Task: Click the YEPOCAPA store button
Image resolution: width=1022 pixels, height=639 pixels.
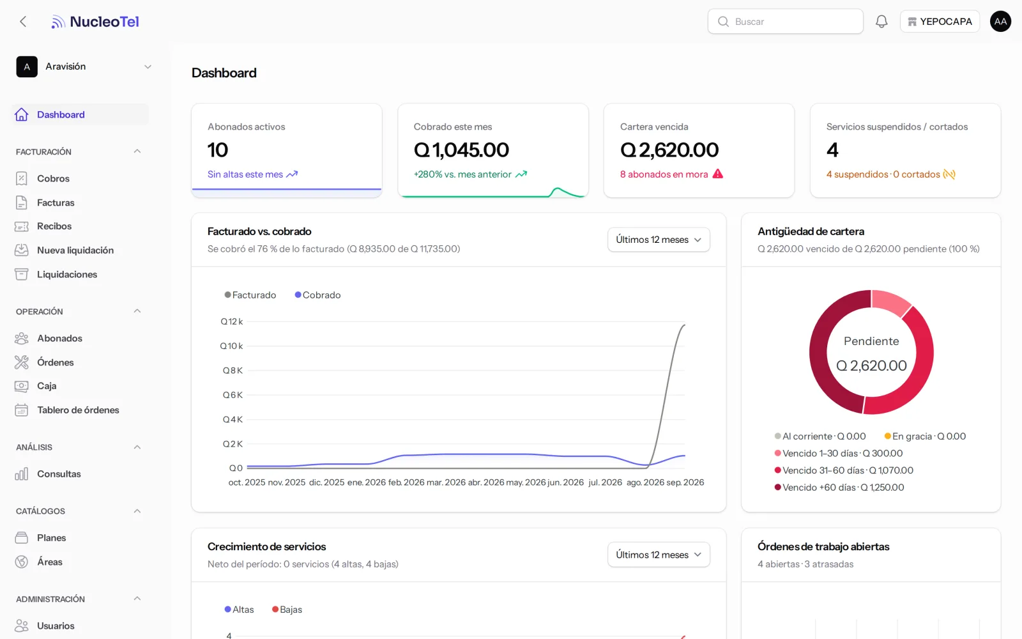Action: [x=940, y=22]
